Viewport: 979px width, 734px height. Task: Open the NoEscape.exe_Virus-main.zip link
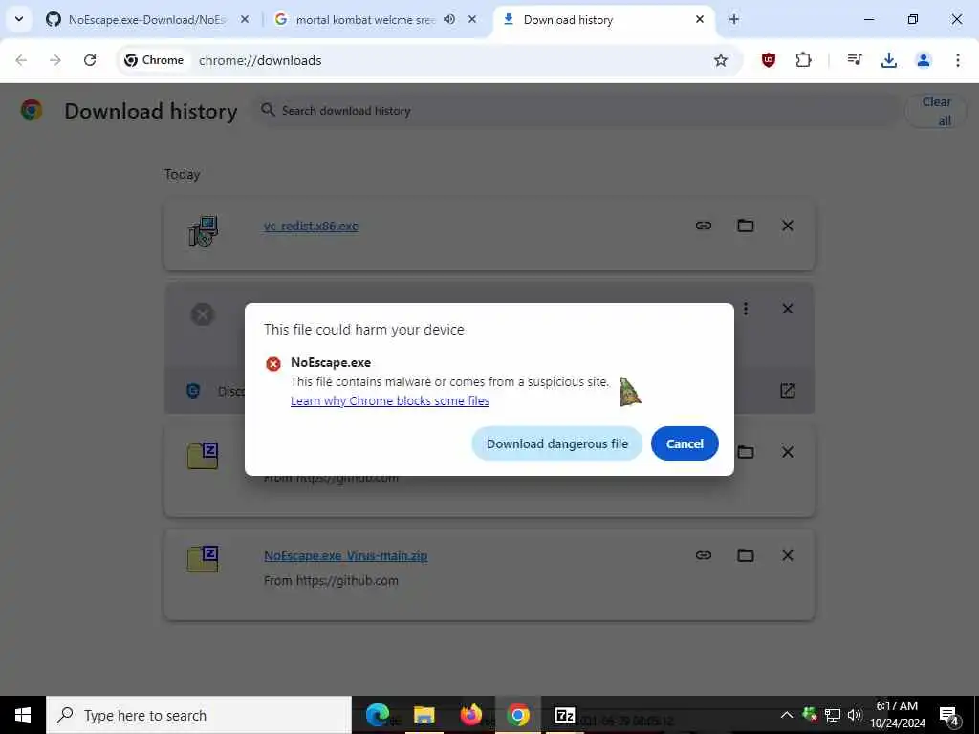click(345, 555)
